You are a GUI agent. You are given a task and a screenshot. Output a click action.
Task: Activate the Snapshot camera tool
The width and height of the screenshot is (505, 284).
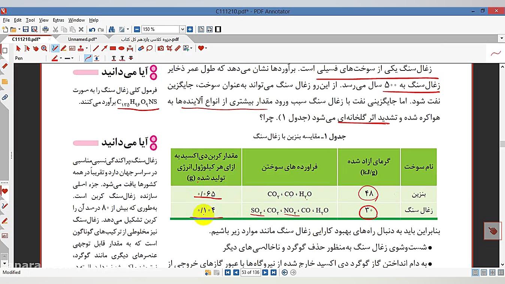click(x=160, y=49)
